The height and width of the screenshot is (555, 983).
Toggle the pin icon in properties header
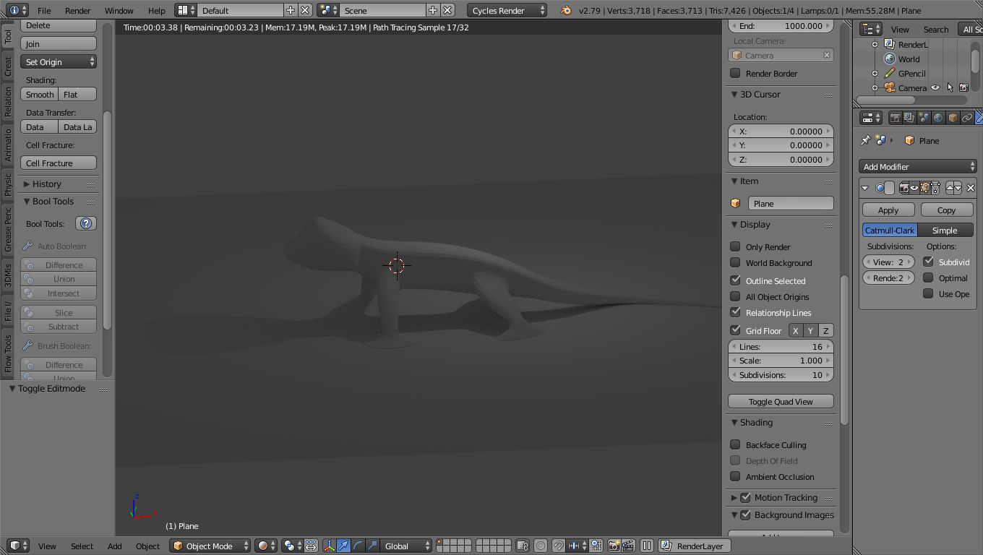pos(866,140)
